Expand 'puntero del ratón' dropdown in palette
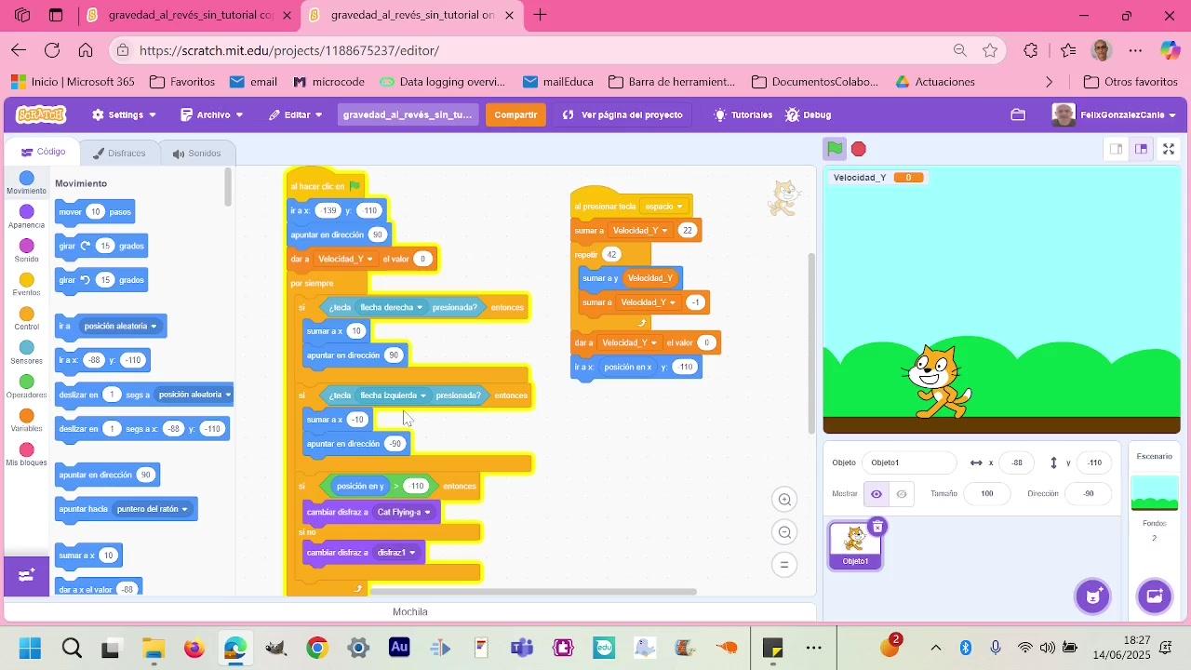 point(152,509)
